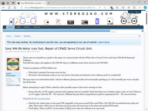Close the Sony WM-D6 Motor tab
The image size is (148, 111).
click(x=44, y=3)
